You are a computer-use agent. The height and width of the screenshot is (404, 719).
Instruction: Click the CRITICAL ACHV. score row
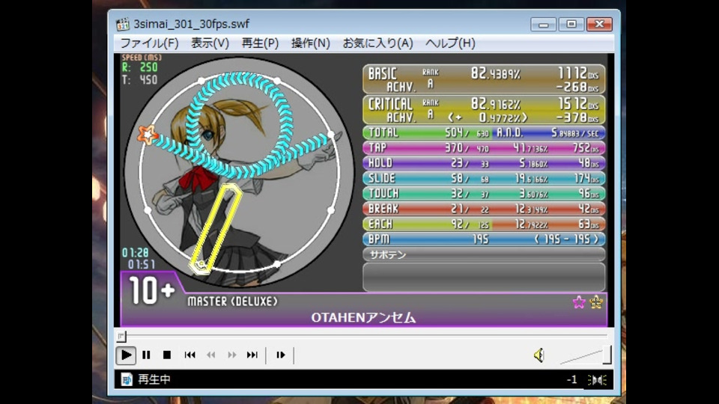pos(484,110)
